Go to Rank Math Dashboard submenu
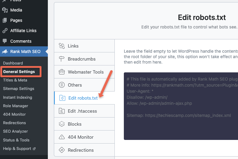The height and width of the screenshot is (159, 238). (13, 63)
